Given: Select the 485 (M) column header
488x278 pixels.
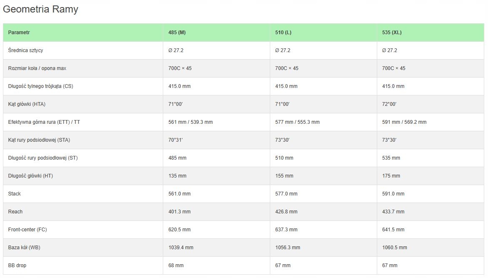Looking at the screenshot, I should [177, 33].
